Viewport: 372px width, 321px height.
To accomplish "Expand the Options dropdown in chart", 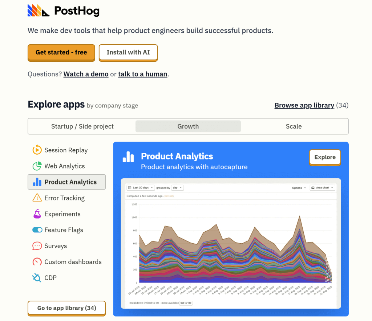I will pyautogui.click(x=299, y=188).
